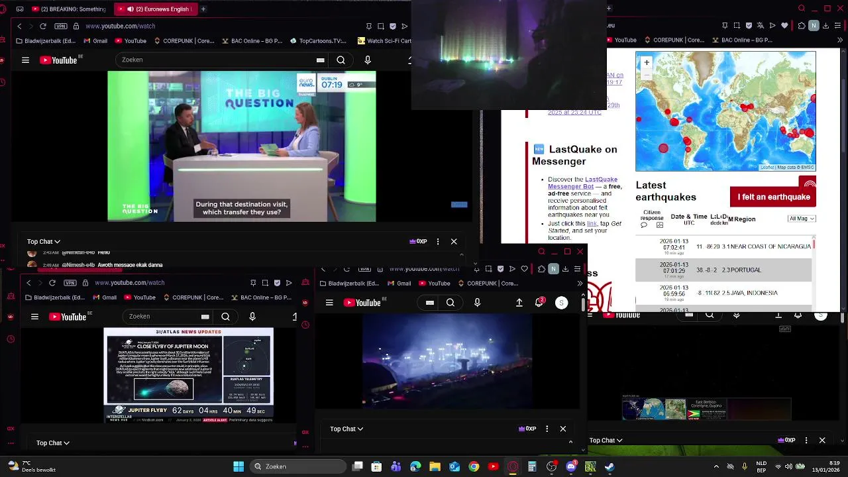The height and width of the screenshot is (477, 848).
Task: Open the S account avatar in fountain video window
Action: 561,303
